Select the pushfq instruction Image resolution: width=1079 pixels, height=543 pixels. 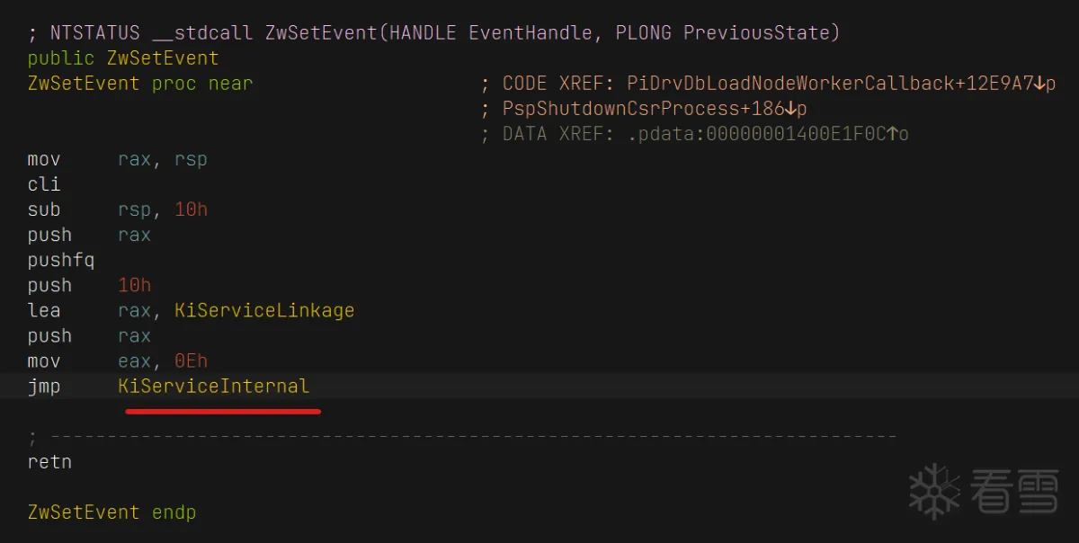click(61, 261)
